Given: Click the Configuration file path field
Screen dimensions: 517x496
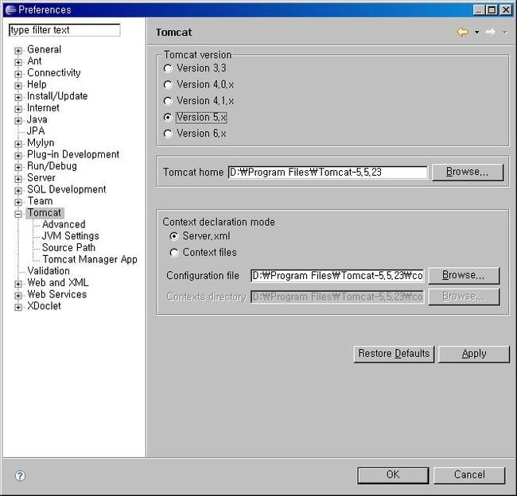Looking at the screenshot, I should 337,276.
